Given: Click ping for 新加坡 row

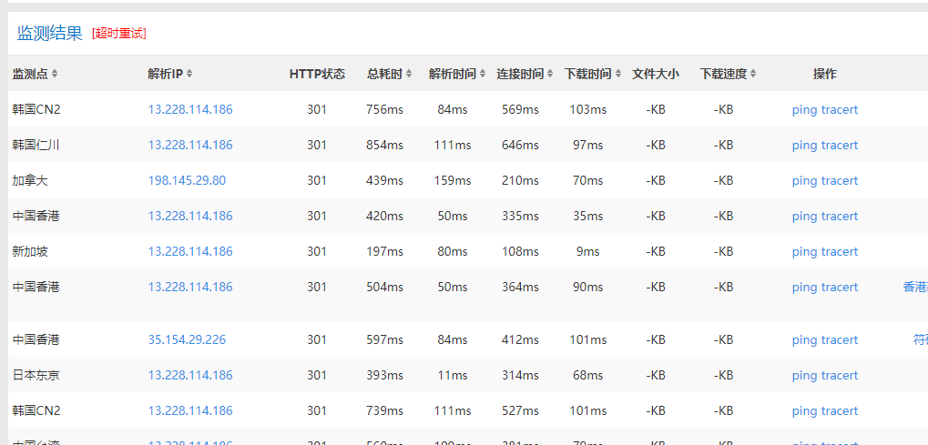Looking at the screenshot, I should click(x=804, y=251).
